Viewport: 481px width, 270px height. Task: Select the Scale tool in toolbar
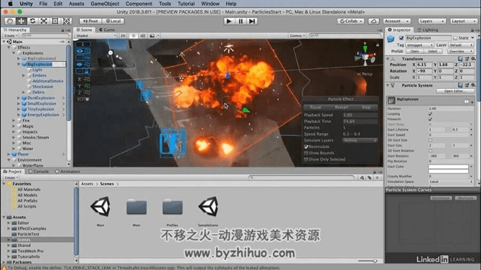click(44, 21)
